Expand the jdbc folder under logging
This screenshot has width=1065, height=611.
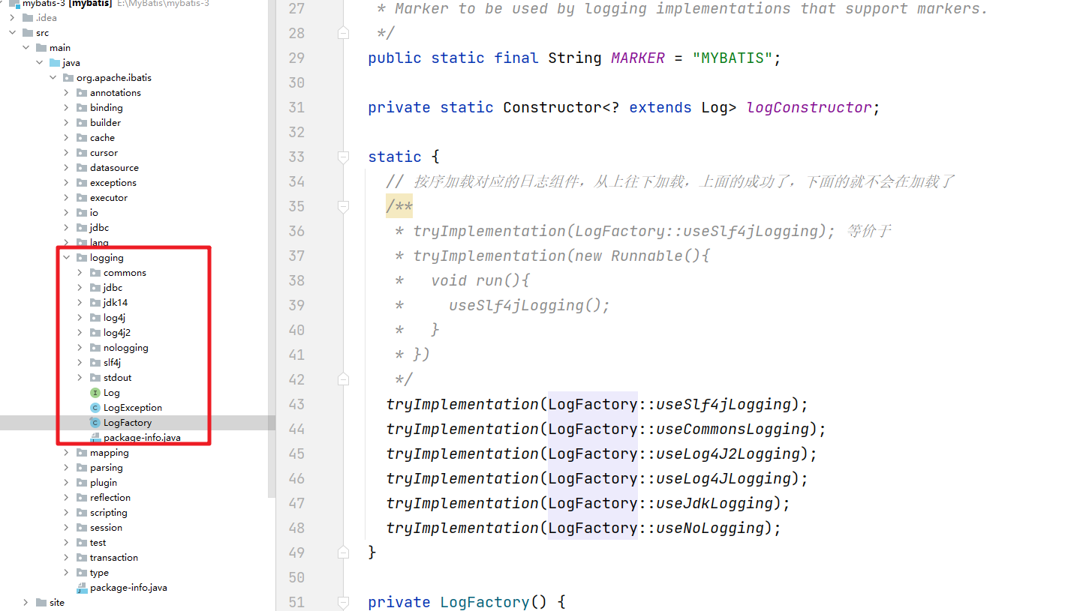[80, 288]
